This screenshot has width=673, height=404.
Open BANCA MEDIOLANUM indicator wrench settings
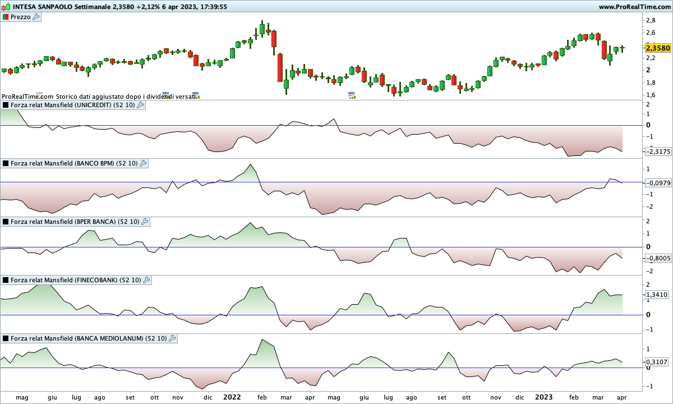pos(172,338)
